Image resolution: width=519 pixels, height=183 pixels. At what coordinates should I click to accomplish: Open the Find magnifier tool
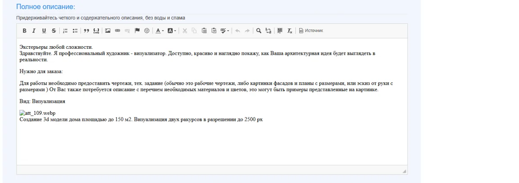[259, 31]
